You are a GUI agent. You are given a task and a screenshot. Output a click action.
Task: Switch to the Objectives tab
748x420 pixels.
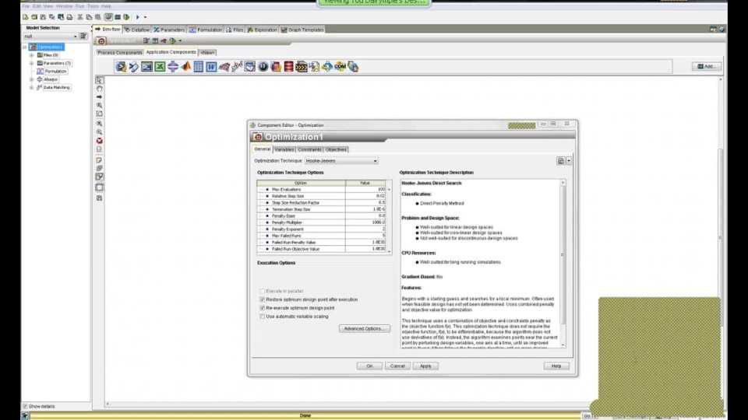336,149
